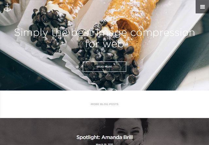
Task: Open the Spotlight: Amanda Brill post title
Action: (104, 137)
